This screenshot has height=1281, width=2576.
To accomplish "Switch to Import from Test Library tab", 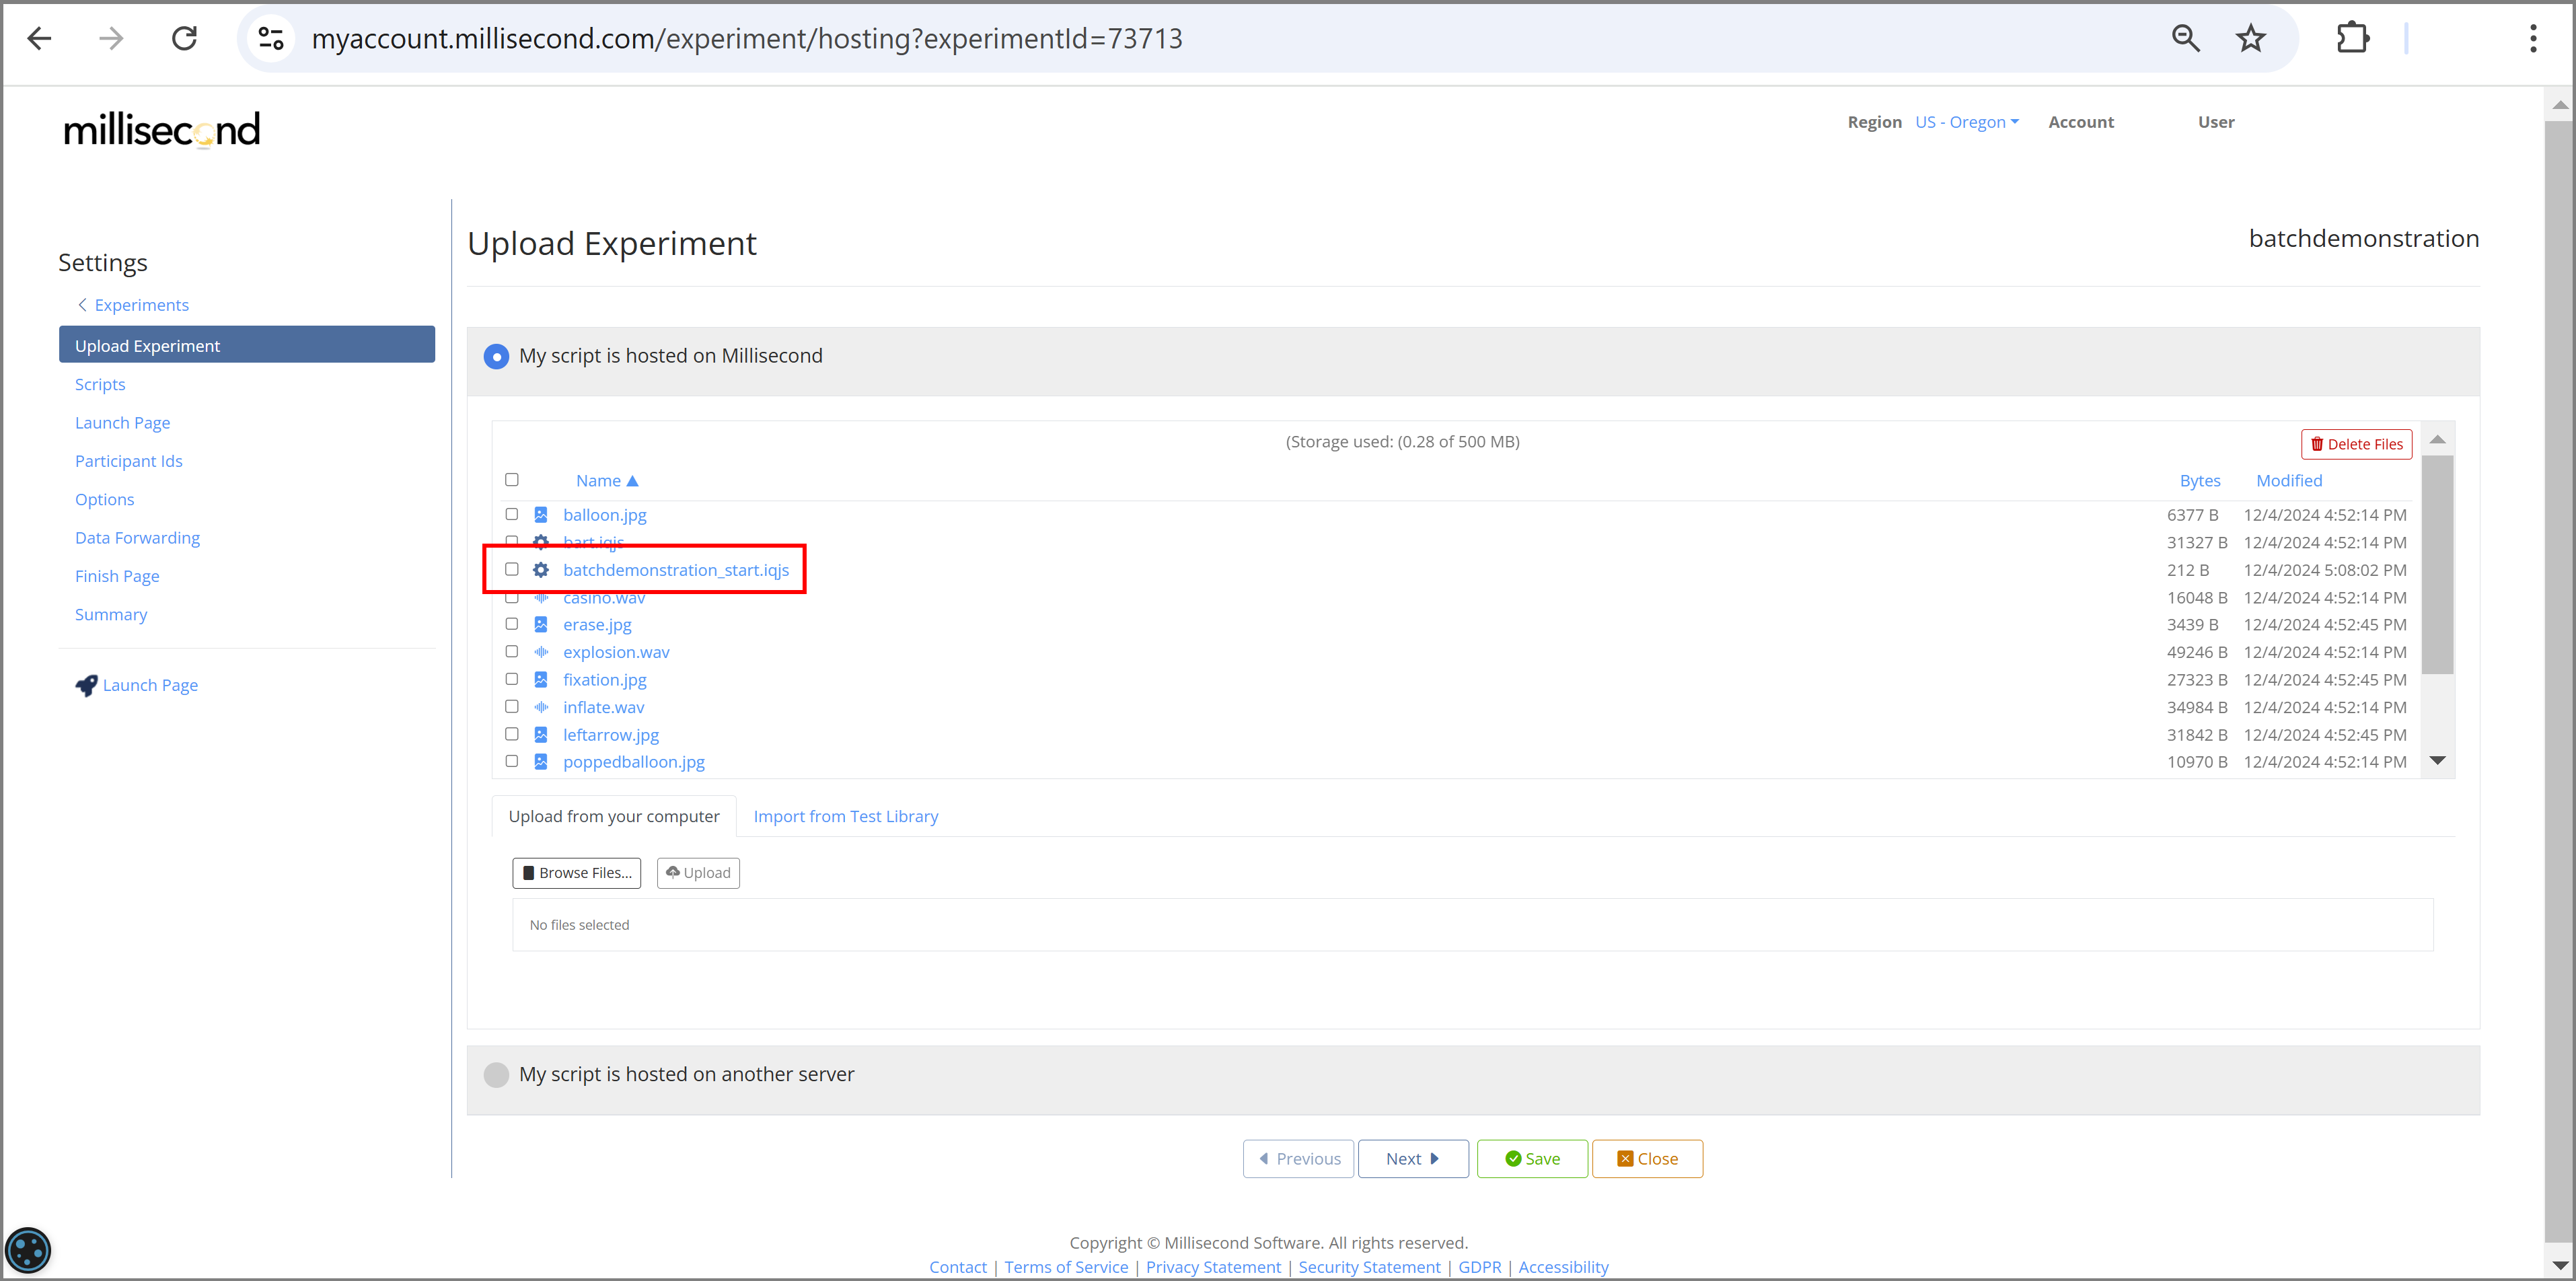I will click(845, 816).
